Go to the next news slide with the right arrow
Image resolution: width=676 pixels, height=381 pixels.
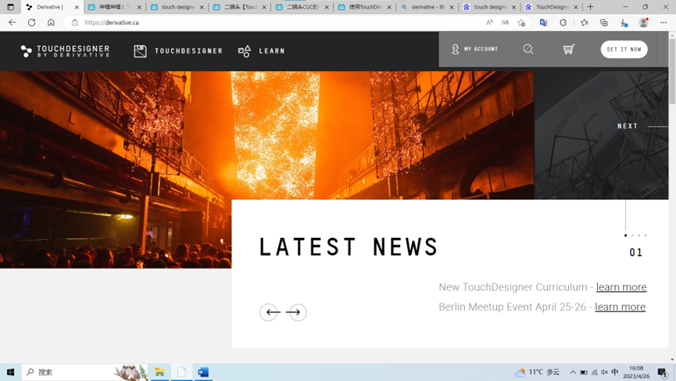(x=296, y=312)
